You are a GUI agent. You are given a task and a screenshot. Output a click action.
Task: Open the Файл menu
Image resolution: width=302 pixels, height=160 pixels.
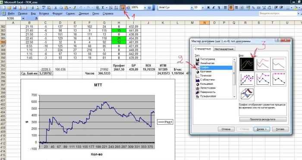click(x=11, y=14)
